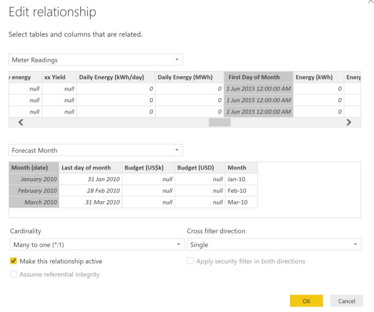Select the Month column header in Forecast Month
374x312 pixels.
pos(242,168)
